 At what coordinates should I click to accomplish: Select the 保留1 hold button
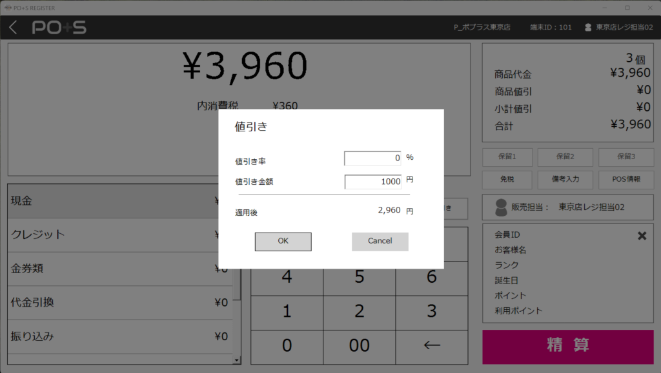pos(507,157)
